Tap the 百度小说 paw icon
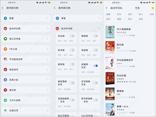Viewport: 156px width, 117px height. [x=5, y=80]
